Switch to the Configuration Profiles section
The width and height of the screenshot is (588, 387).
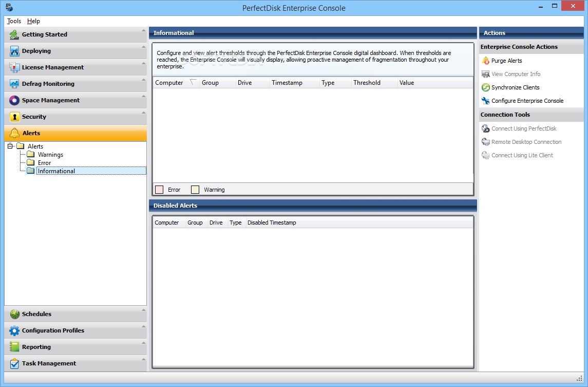click(x=75, y=330)
